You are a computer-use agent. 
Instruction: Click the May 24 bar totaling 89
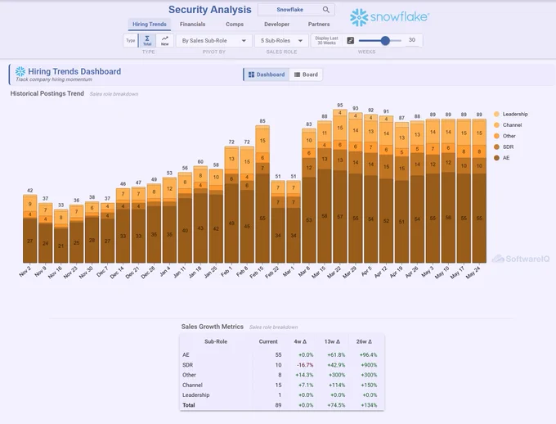coord(479,191)
